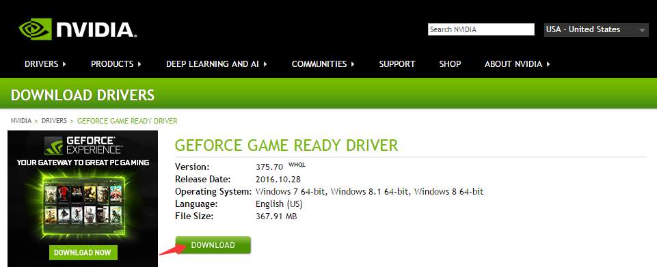The width and height of the screenshot is (657, 267).
Task: Open the USA - United States region dropdown
Action: pyautogui.click(x=596, y=30)
